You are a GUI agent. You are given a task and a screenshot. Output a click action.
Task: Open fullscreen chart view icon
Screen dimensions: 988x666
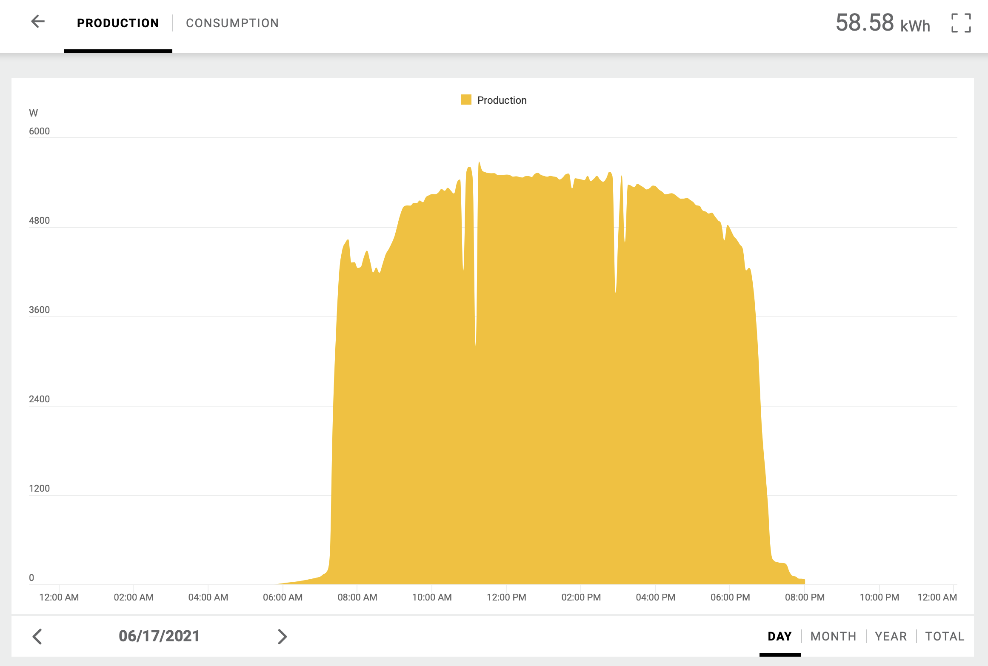coord(961,23)
